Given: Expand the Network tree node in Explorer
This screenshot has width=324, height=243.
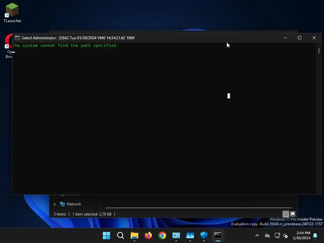Looking at the screenshot, I should tap(54, 204).
